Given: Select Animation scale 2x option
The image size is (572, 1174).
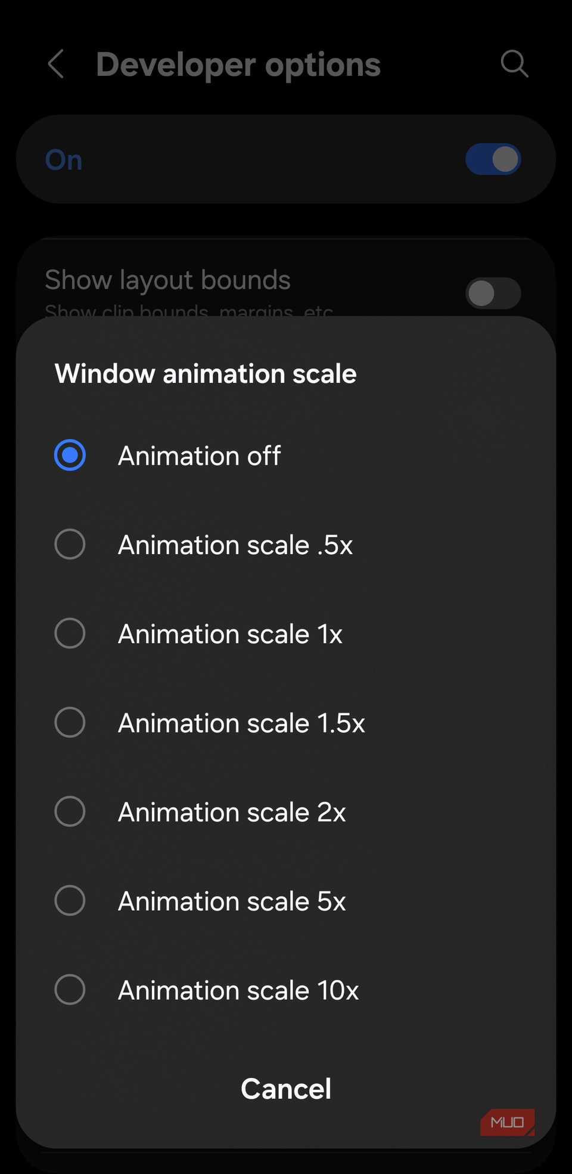Looking at the screenshot, I should [x=70, y=811].
